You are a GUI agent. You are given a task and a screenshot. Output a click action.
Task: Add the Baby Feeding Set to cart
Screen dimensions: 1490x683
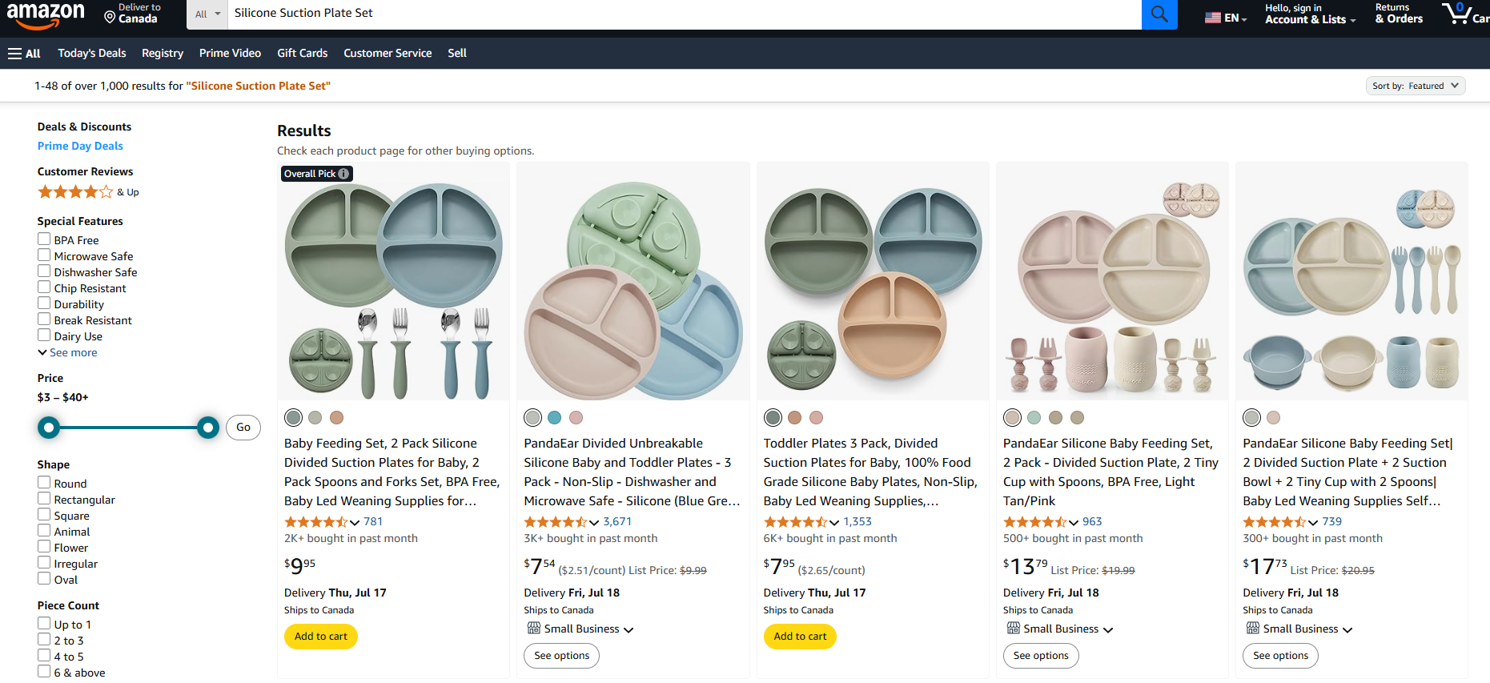(x=320, y=636)
